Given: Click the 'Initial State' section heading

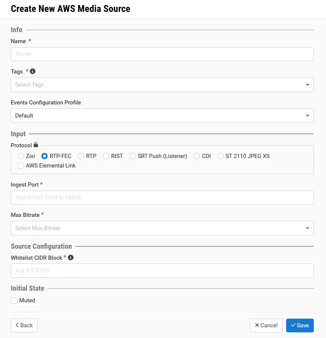Looking at the screenshot, I should coord(28,288).
